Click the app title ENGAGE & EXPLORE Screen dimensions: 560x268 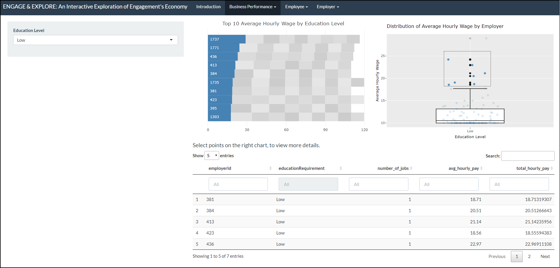[95, 7]
